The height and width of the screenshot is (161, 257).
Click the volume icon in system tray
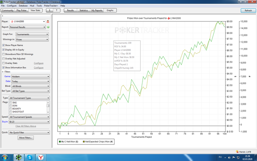pos(229,158)
